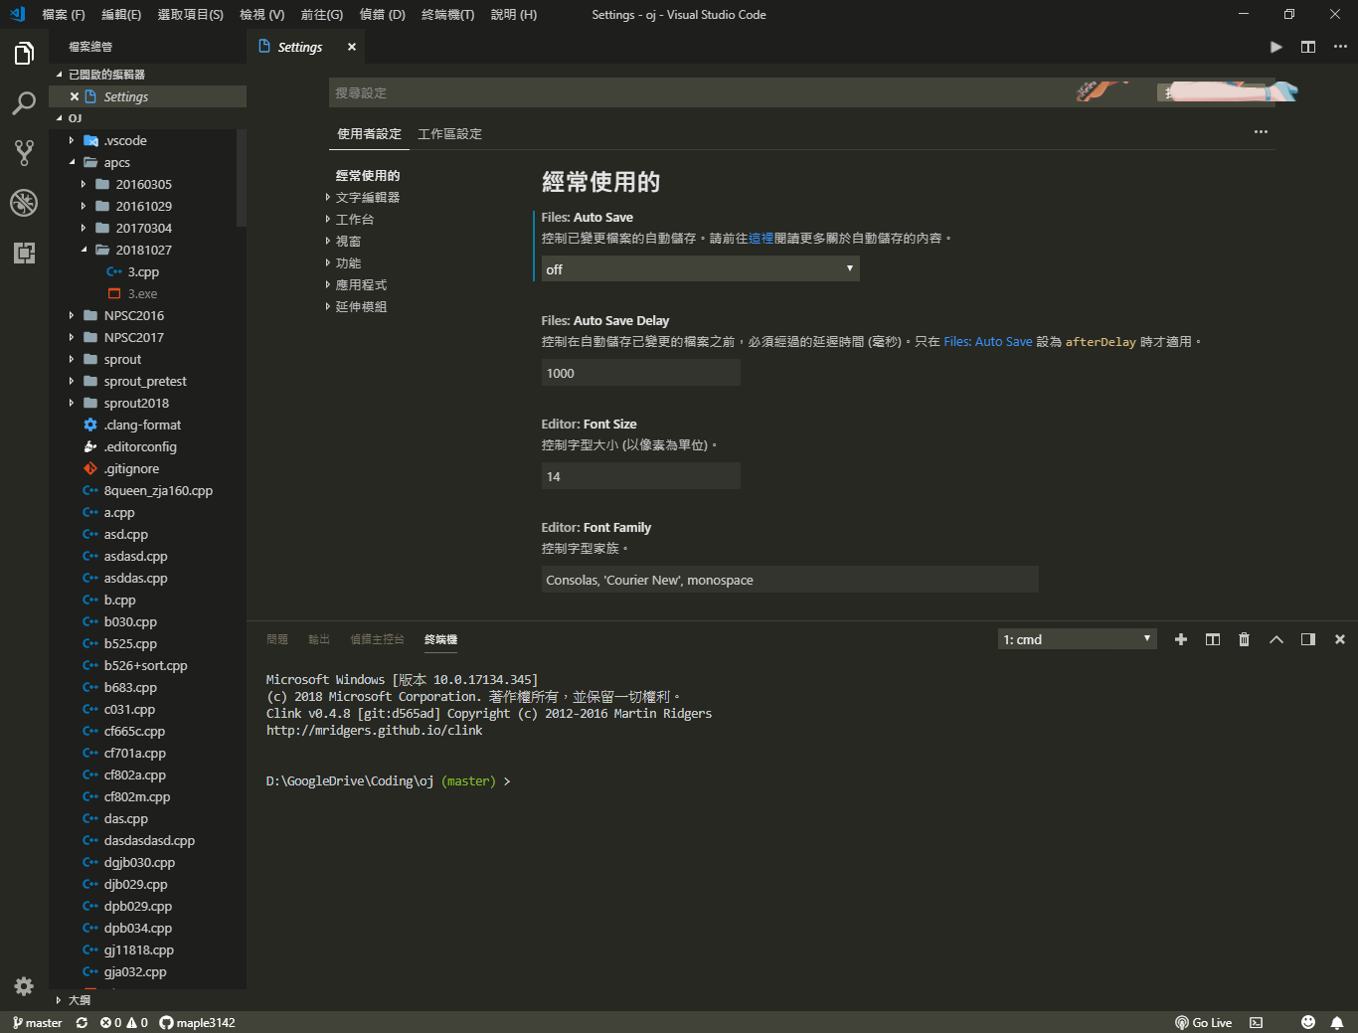Split the editor from the title bar

(x=1307, y=46)
